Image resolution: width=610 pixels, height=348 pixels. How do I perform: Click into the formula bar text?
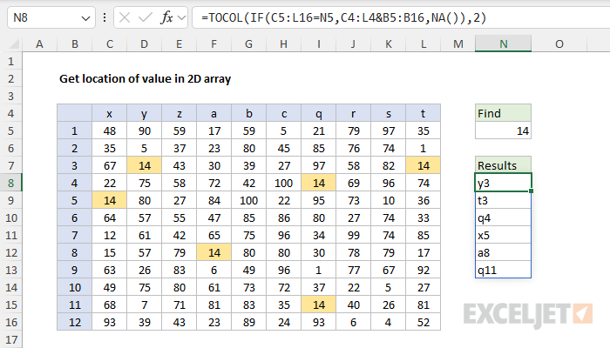tap(344, 17)
